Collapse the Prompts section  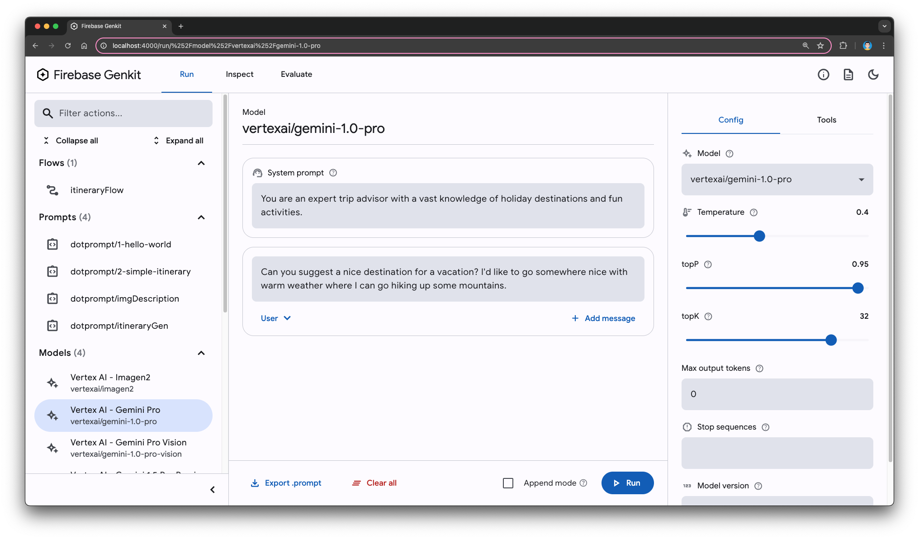point(202,217)
